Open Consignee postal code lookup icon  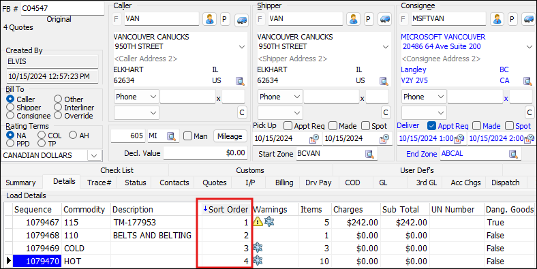click(x=527, y=81)
